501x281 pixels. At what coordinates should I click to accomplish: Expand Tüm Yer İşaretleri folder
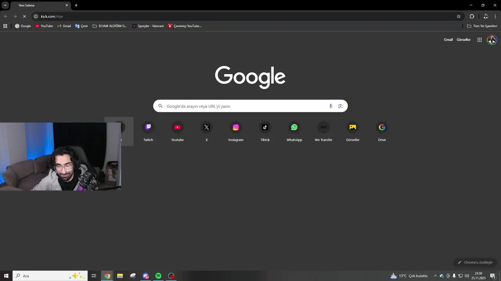click(482, 26)
